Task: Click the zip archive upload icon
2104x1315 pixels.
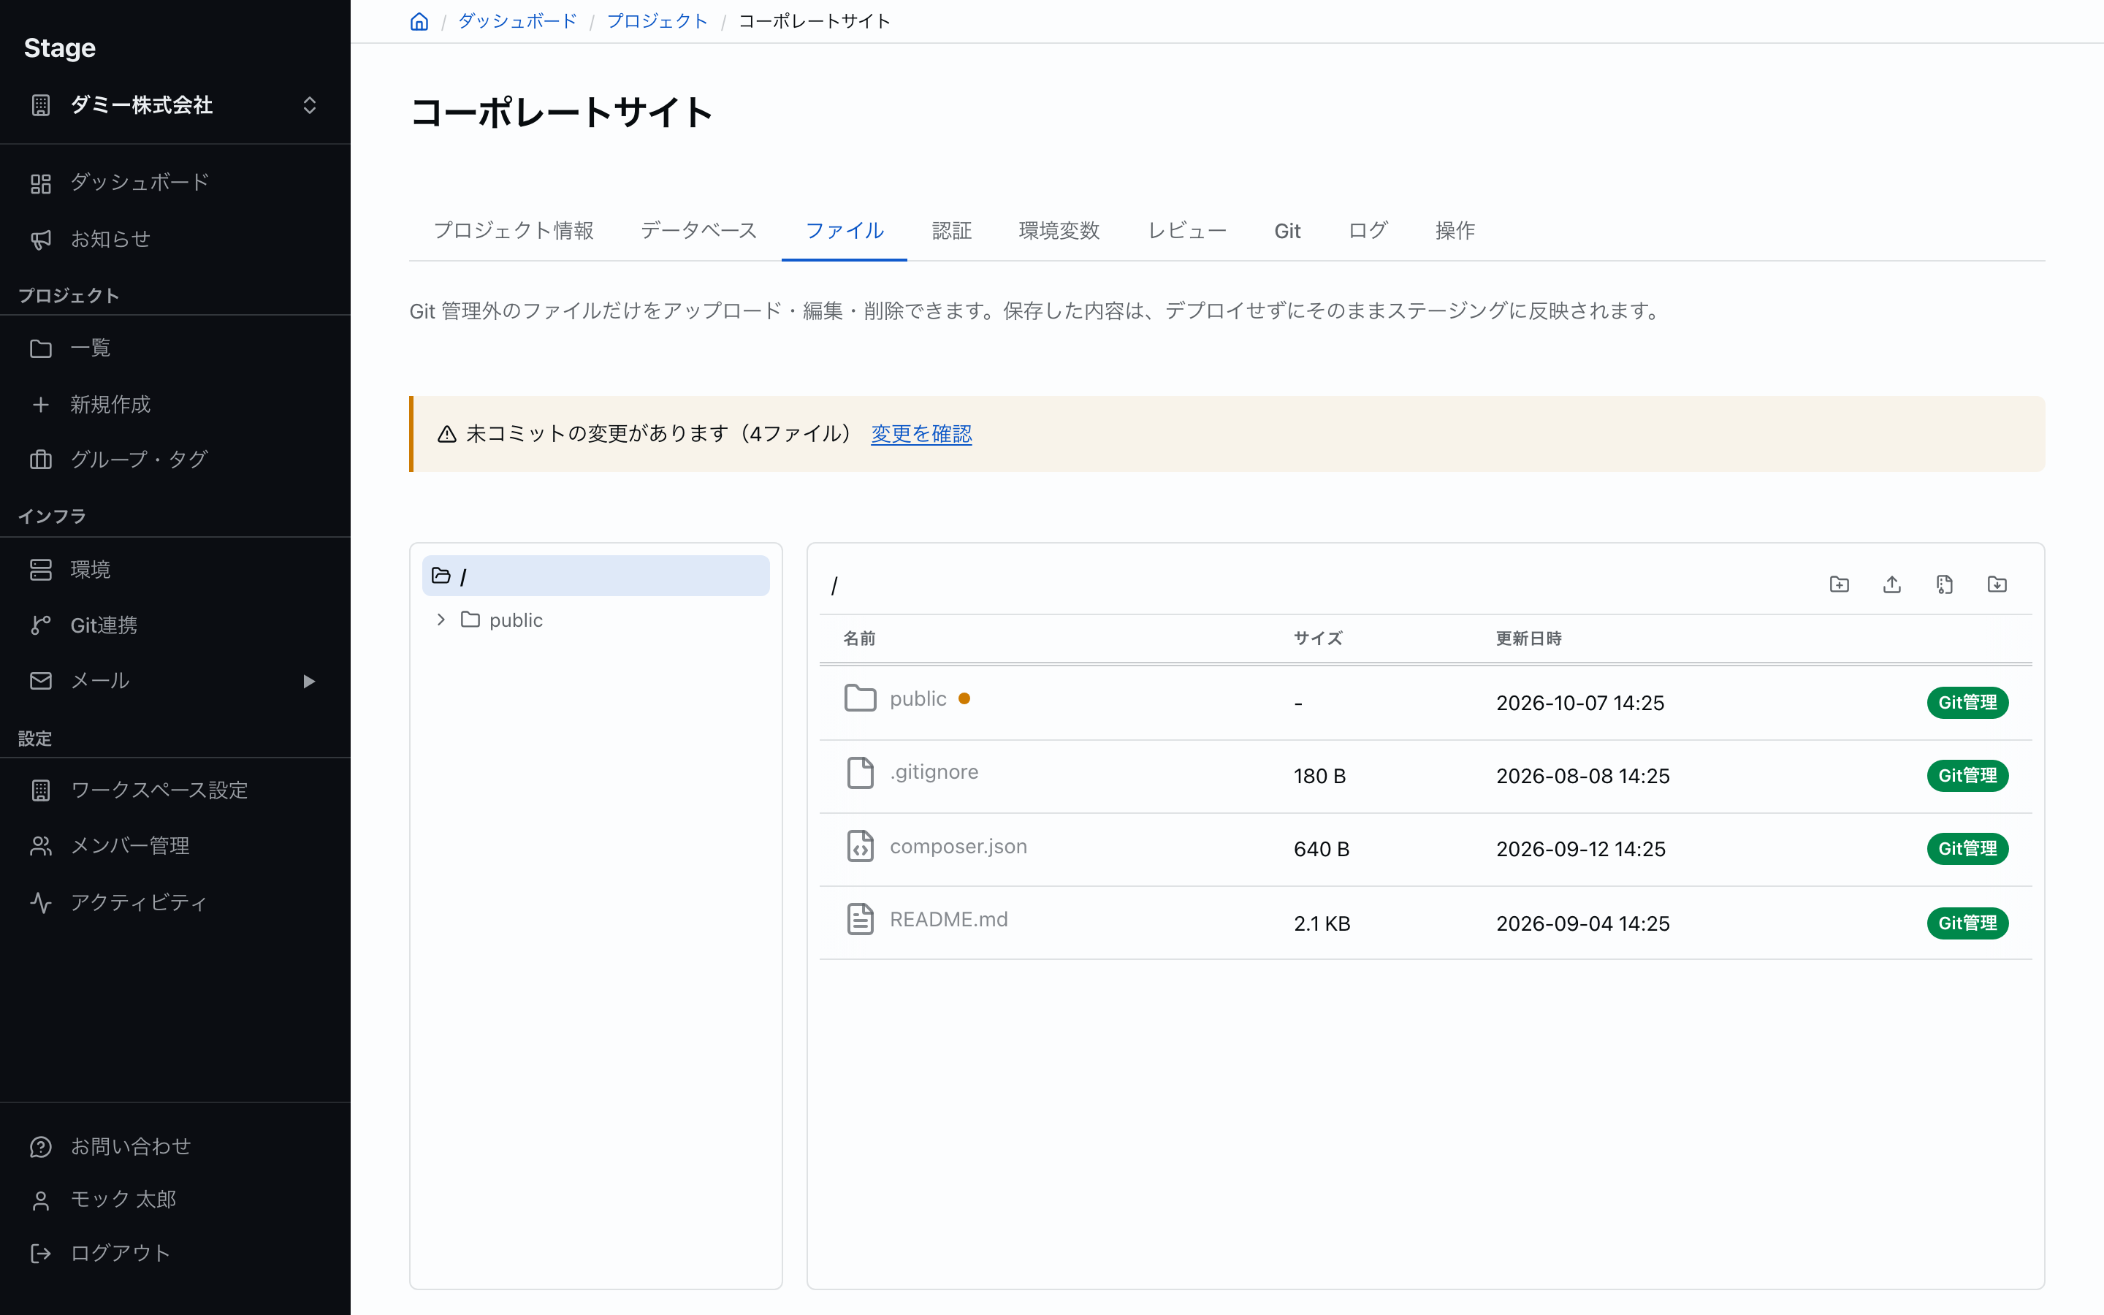Action: (1945, 584)
